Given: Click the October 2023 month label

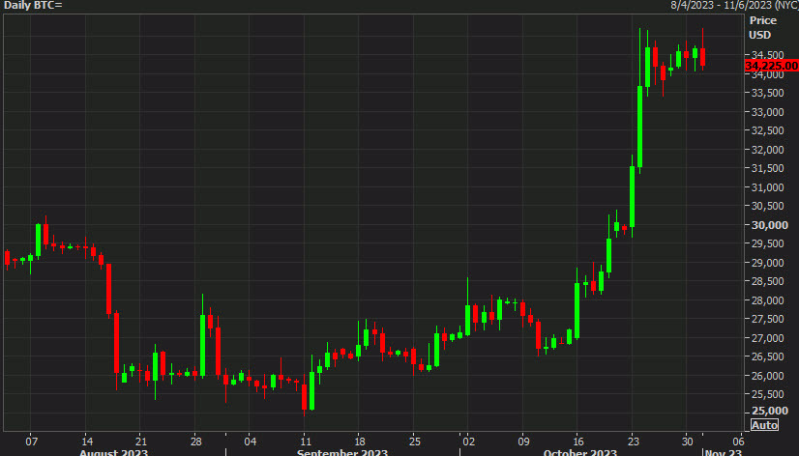Looking at the screenshot, I should point(579,452).
